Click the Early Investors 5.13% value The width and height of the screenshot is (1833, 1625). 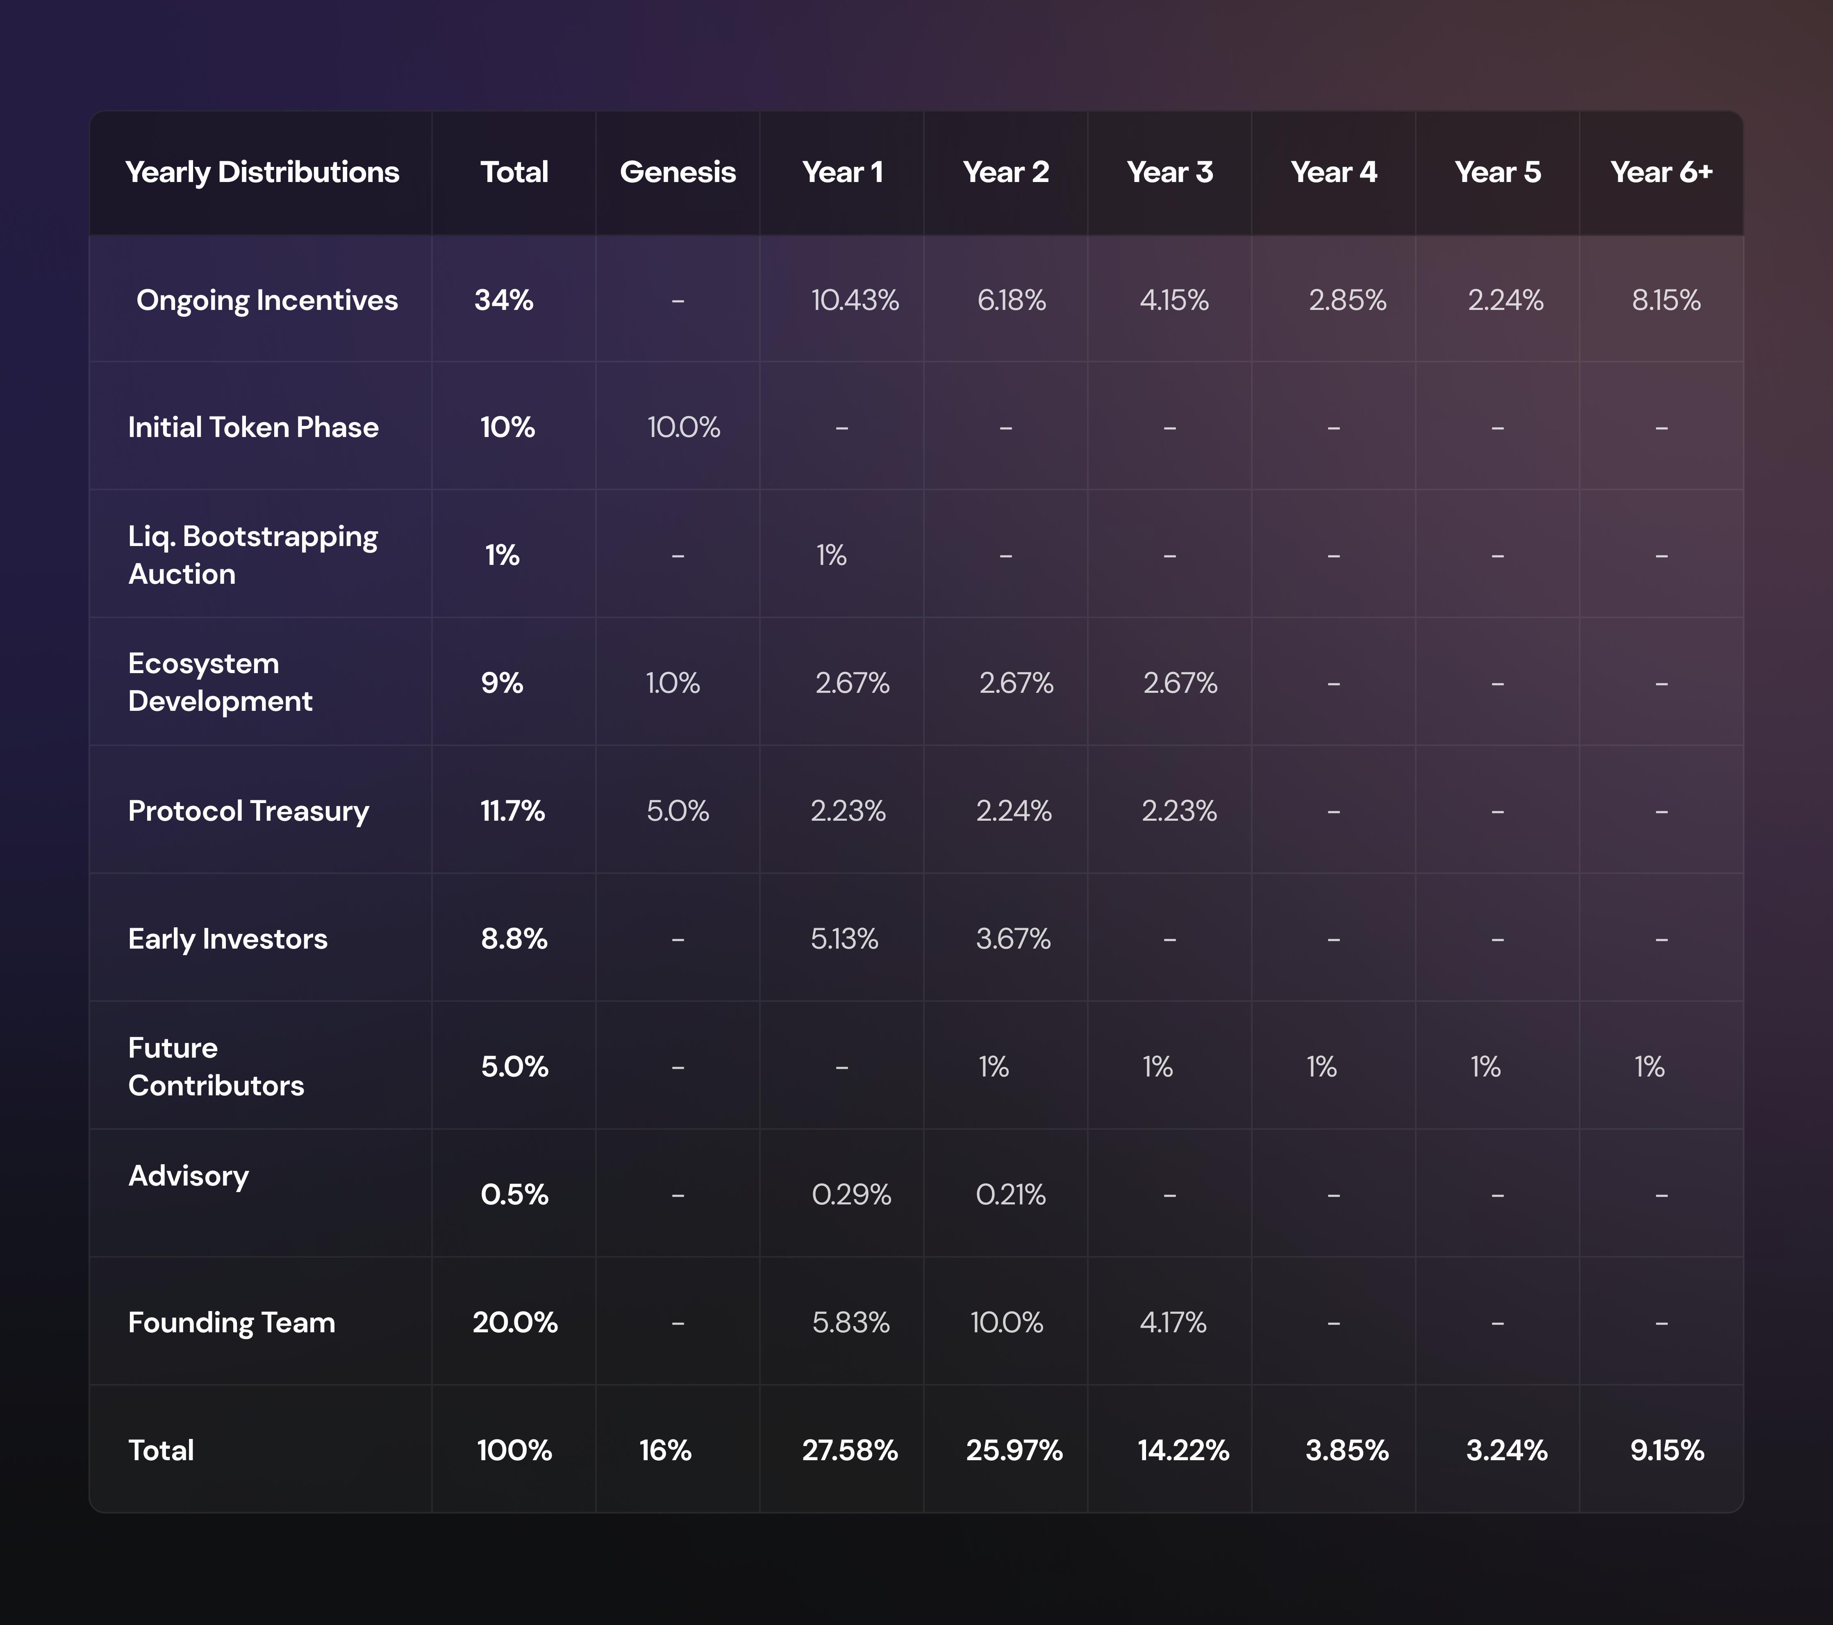click(x=845, y=939)
